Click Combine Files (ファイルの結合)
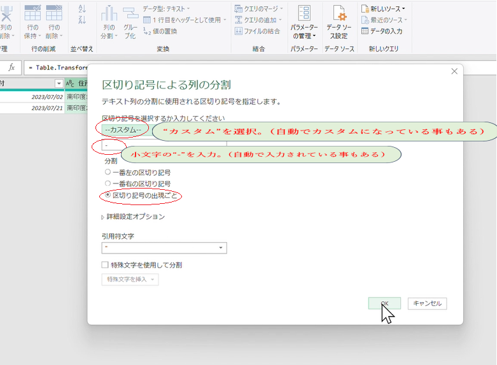The width and height of the screenshot is (497, 365). tap(257, 31)
